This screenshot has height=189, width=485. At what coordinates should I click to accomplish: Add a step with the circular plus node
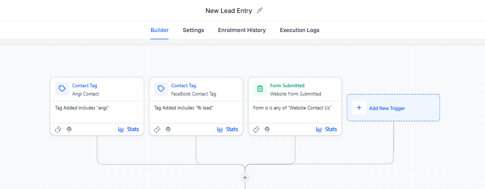coord(245,178)
